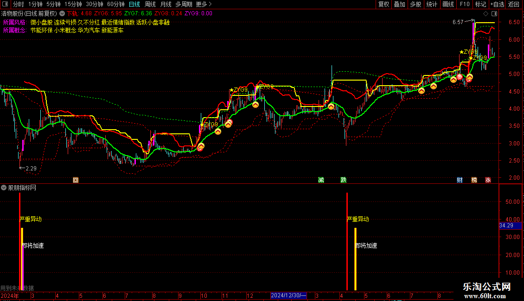Click the diamond icon above the chart
524x301 pixels.
[x=486, y=14]
